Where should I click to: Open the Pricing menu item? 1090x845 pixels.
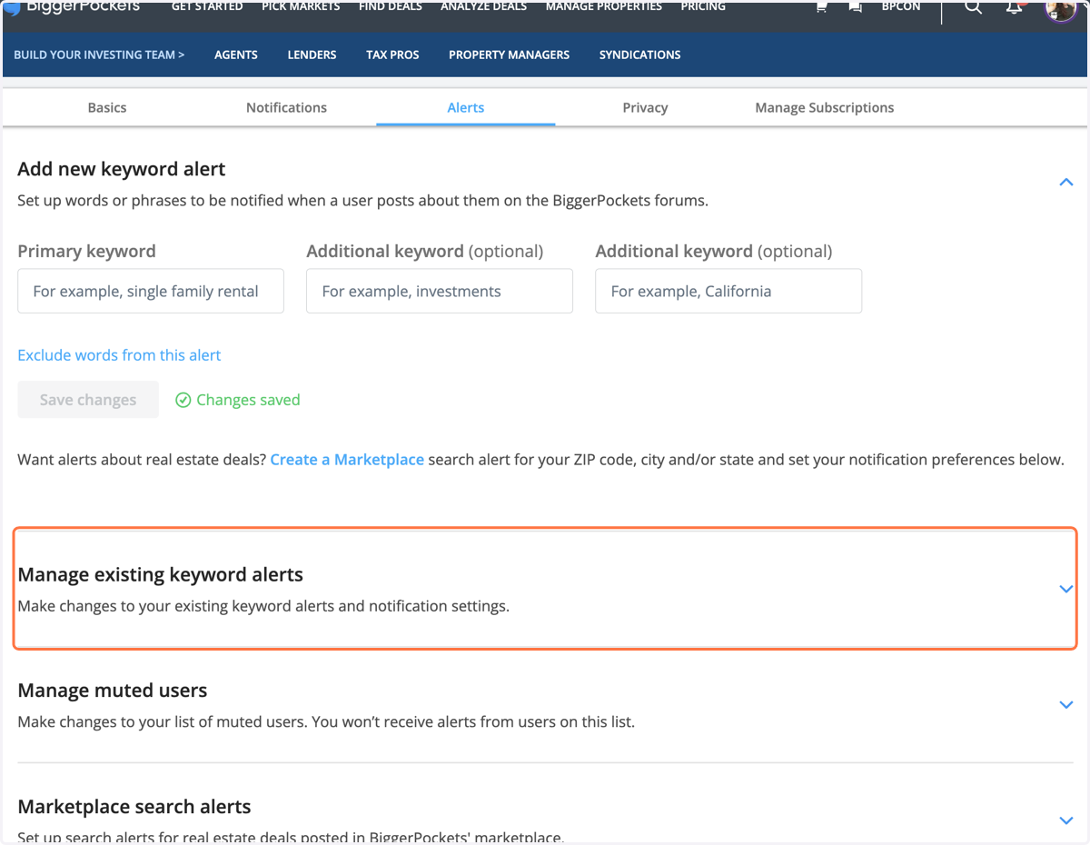pyautogui.click(x=703, y=6)
